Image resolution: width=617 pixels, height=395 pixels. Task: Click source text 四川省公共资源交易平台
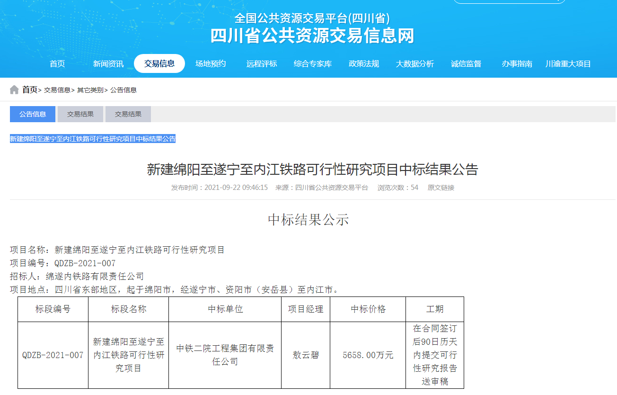(332, 188)
